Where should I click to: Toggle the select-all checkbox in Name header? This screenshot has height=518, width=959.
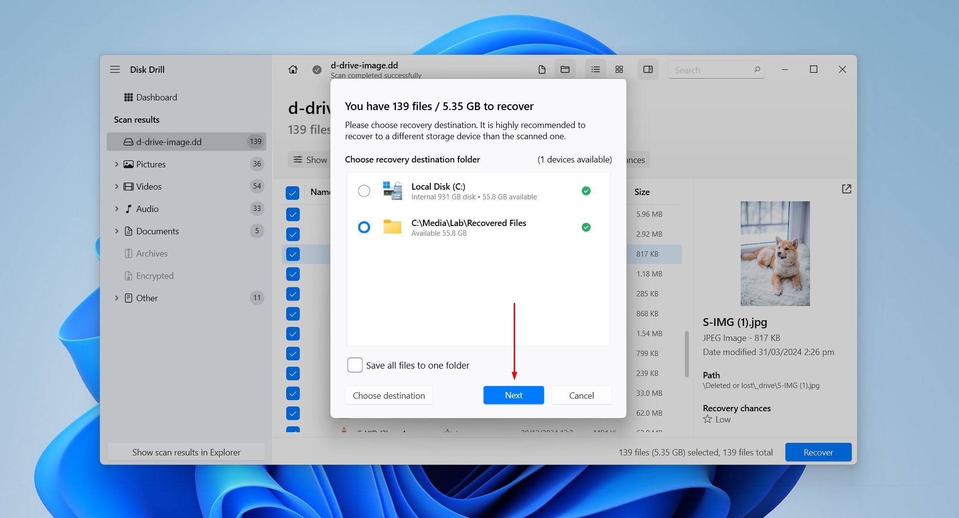pos(293,193)
